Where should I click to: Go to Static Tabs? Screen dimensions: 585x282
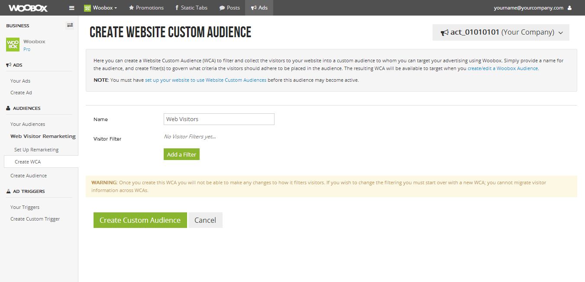[191, 8]
